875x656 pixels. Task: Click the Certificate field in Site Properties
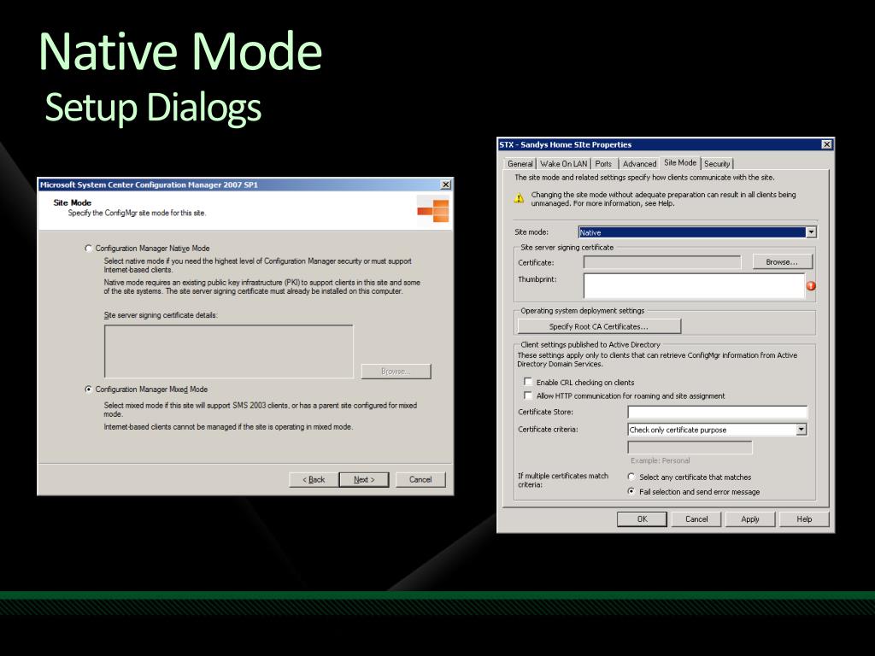pyautogui.click(x=662, y=262)
